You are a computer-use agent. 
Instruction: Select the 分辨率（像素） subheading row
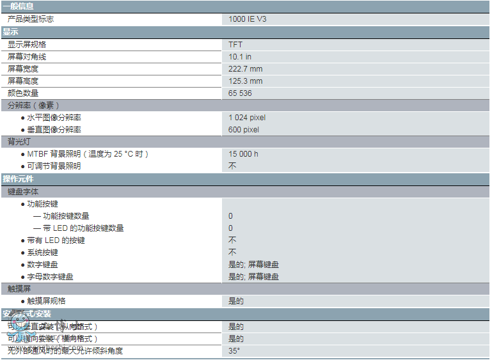(33, 106)
